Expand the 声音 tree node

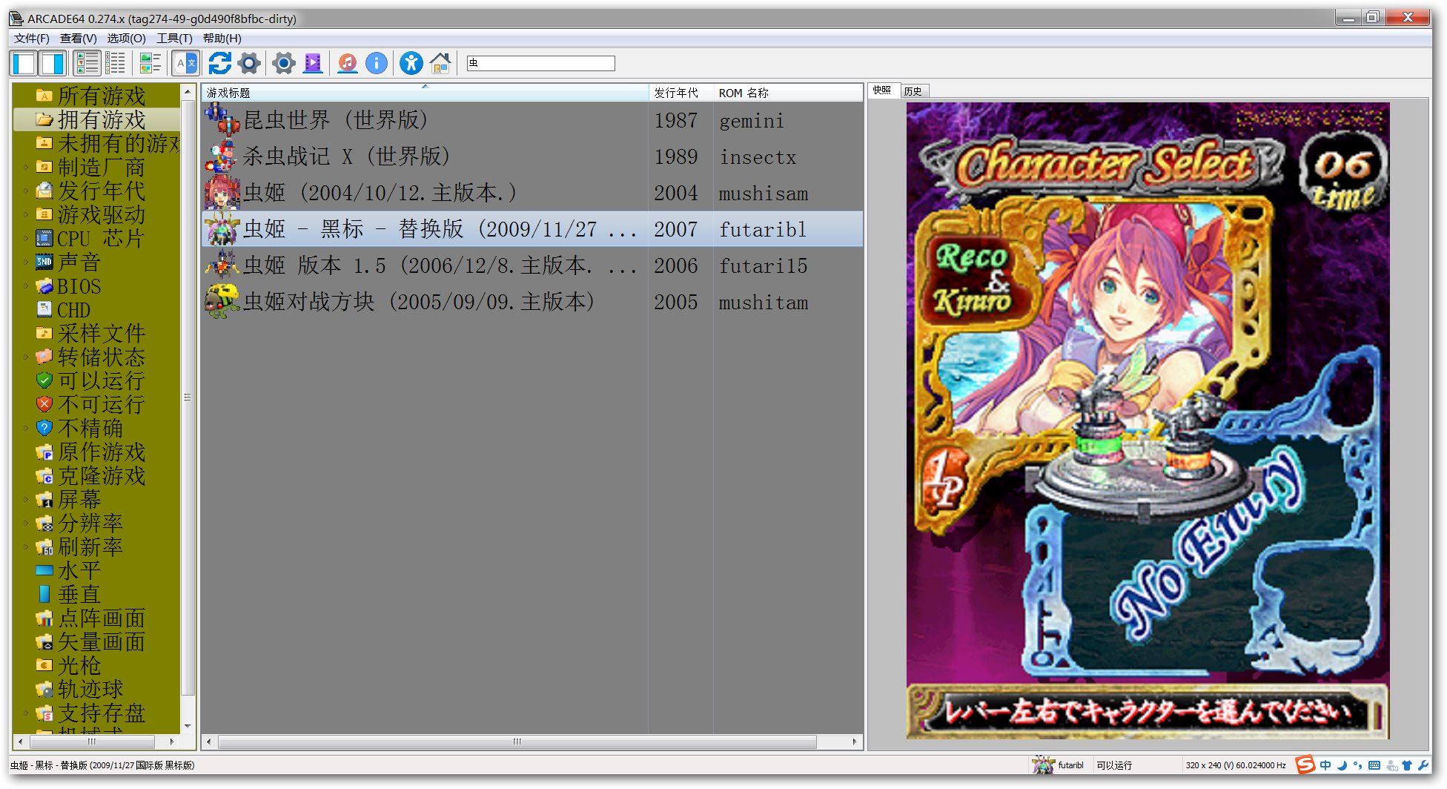click(x=26, y=262)
